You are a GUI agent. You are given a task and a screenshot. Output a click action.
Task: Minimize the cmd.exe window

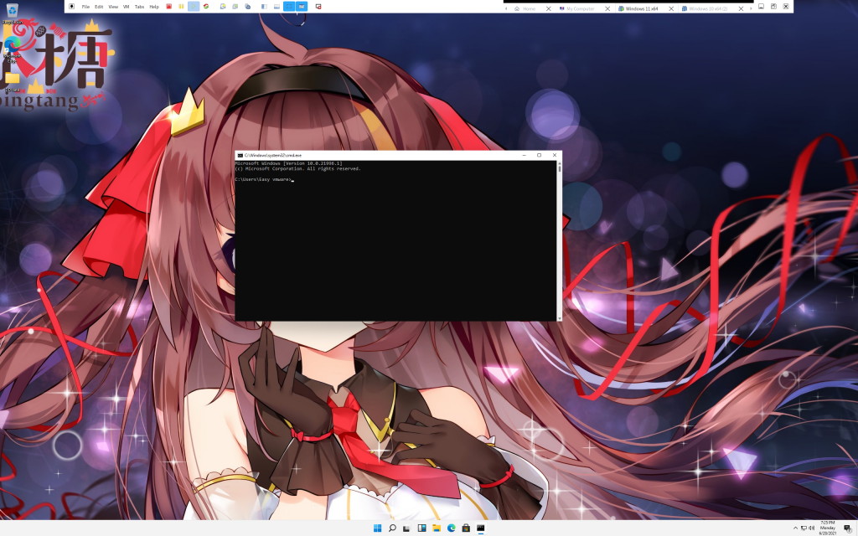click(x=525, y=155)
